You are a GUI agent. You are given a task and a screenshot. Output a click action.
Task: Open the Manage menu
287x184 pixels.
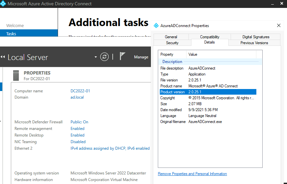[x=141, y=57]
